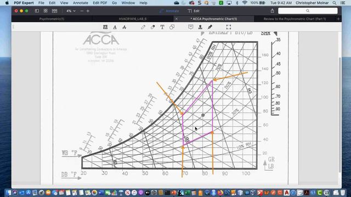Open Review to the Psychrometric Chart tab
This screenshot has width=351, height=197.
click(295, 19)
